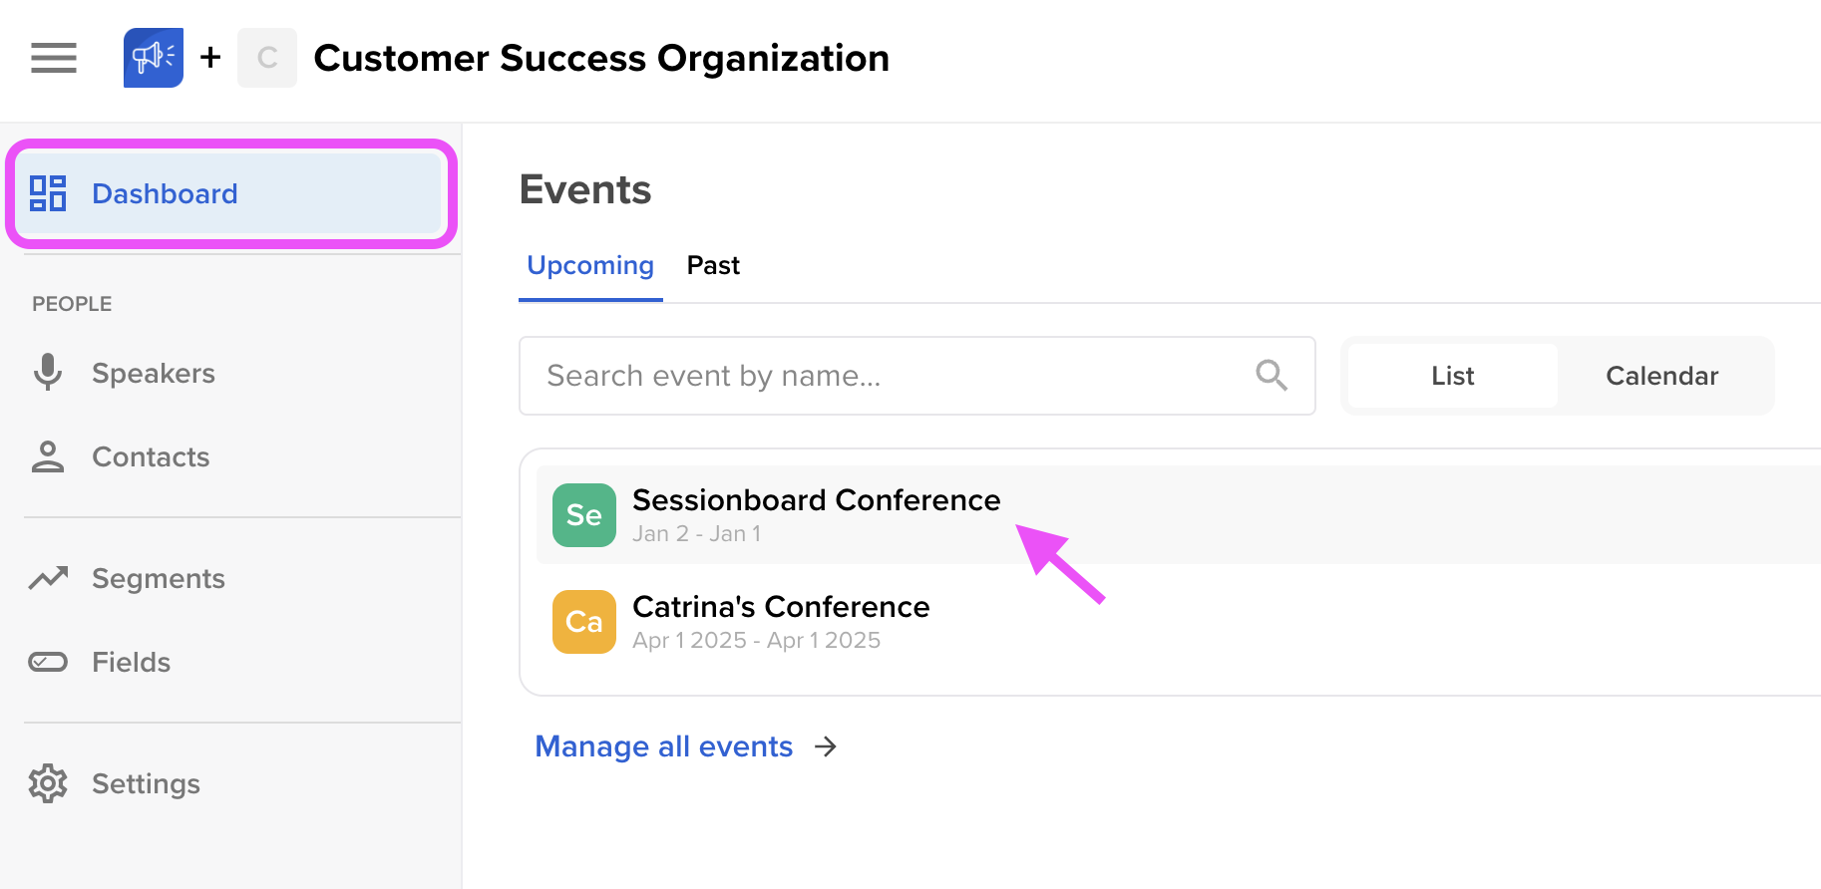This screenshot has width=1821, height=889.
Task: Click the Fields sidebar icon
Action: click(48, 662)
